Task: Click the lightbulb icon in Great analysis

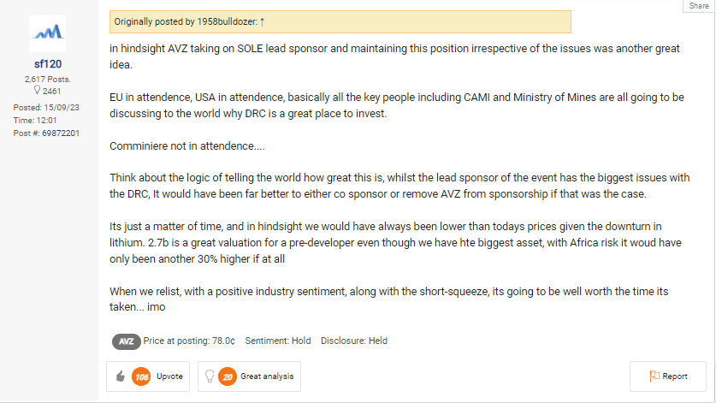Action: [209, 376]
